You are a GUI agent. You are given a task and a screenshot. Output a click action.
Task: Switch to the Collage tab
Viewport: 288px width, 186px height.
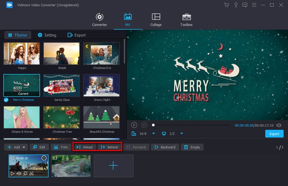coord(156,19)
